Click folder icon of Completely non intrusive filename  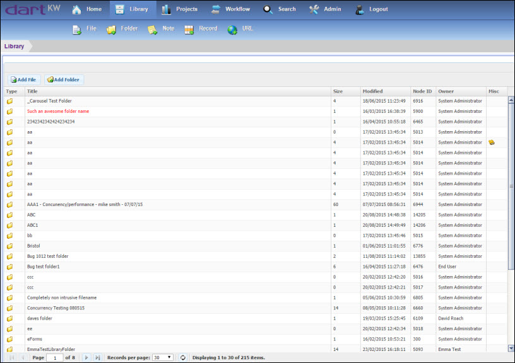click(x=10, y=297)
